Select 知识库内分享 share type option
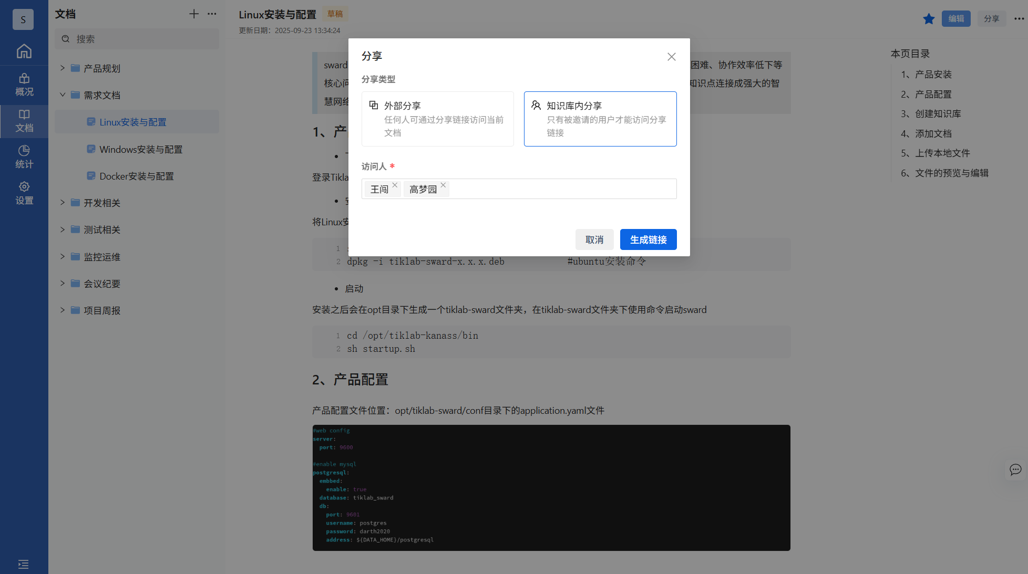The height and width of the screenshot is (574, 1028). coord(600,119)
